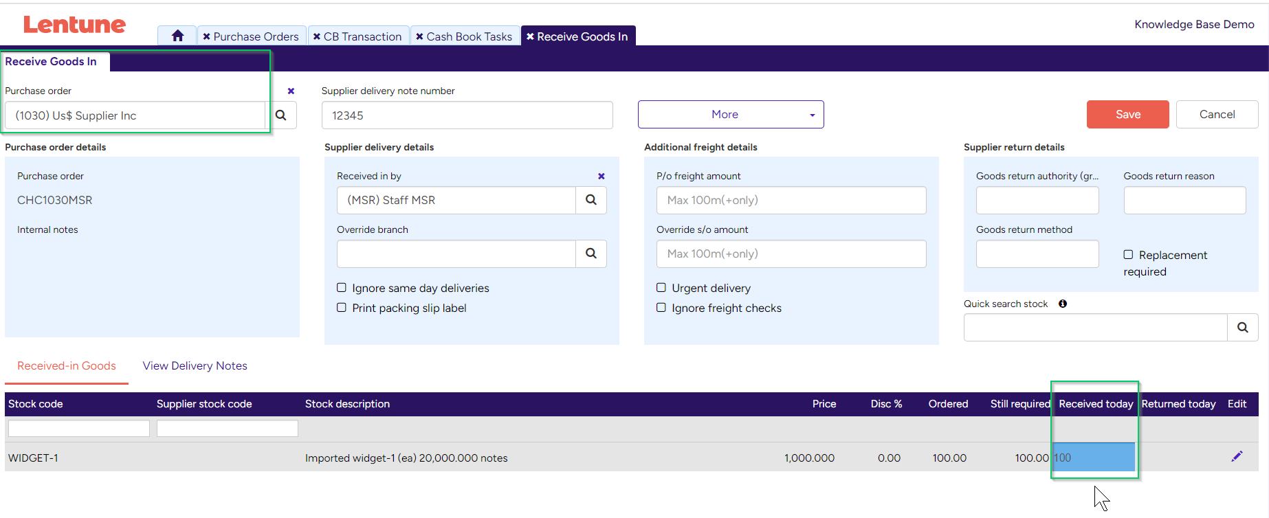This screenshot has height=518, width=1269.
Task: Focus the Override branch input
Action: (456, 254)
